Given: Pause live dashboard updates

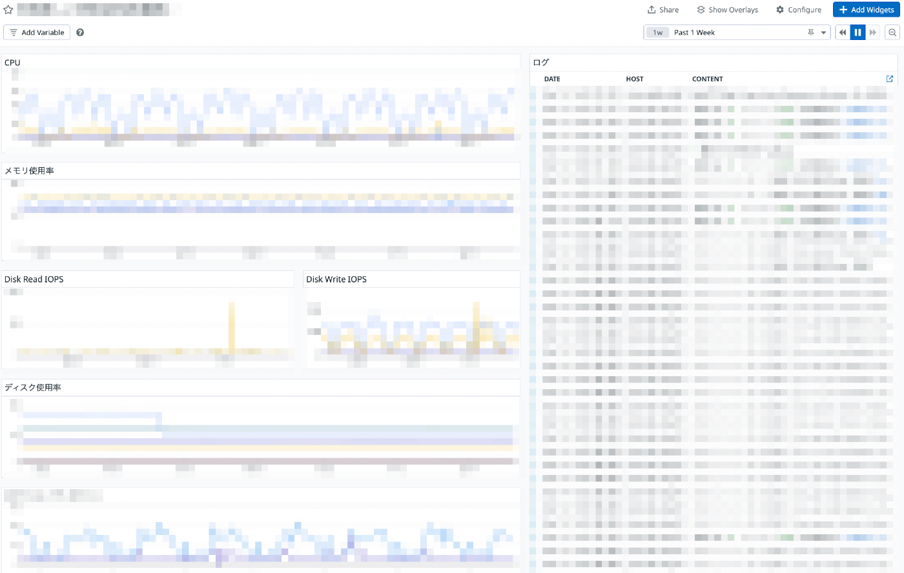Looking at the screenshot, I should click(x=858, y=32).
